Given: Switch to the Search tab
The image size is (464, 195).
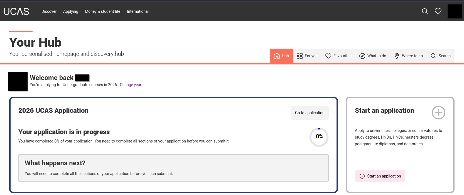Looking at the screenshot, I should tap(440, 56).
